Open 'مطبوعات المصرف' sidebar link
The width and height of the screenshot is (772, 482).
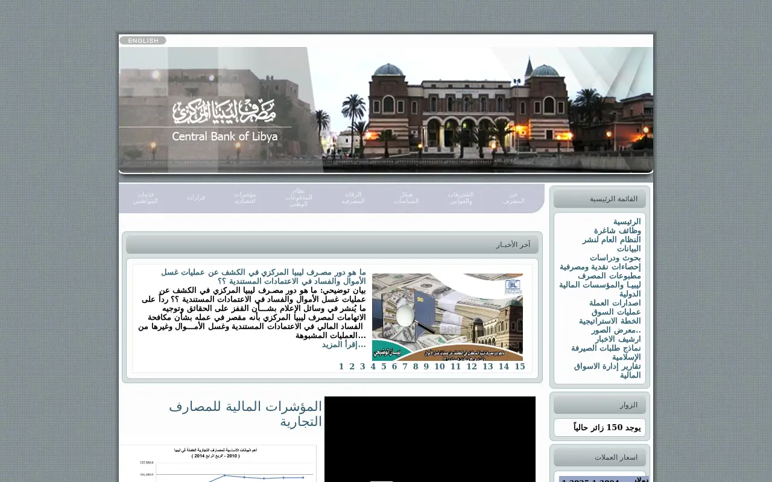[x=609, y=276]
